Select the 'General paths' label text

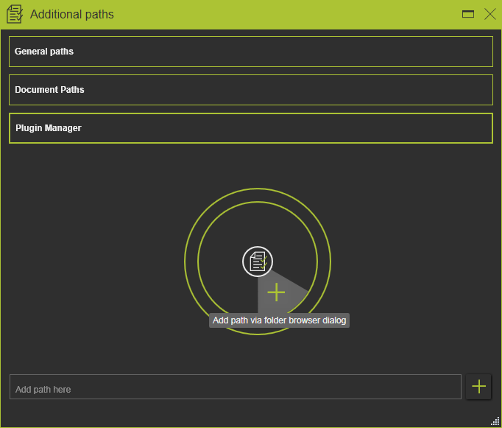click(x=44, y=52)
